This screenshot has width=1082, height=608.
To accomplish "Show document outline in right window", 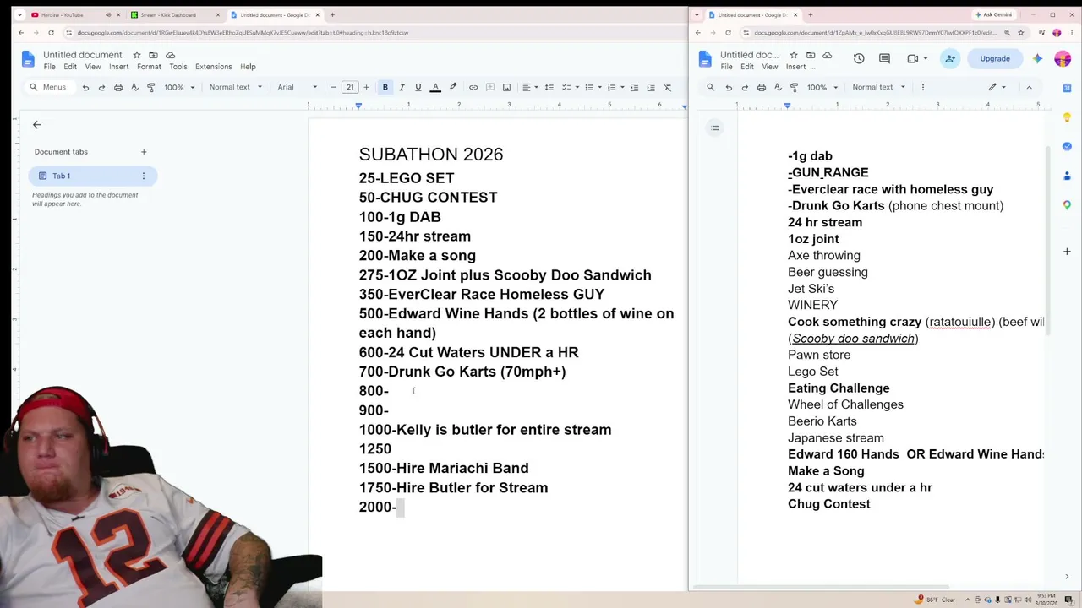I will pos(715,128).
